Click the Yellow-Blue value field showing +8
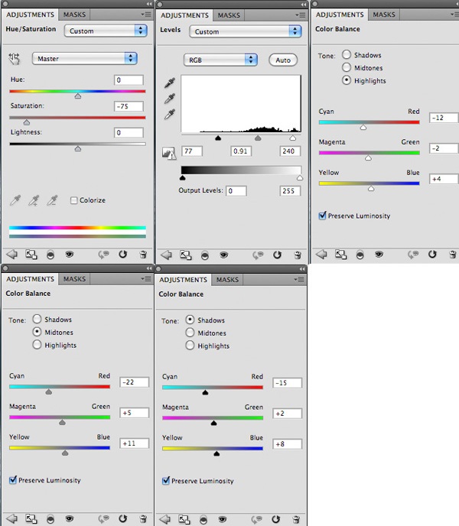Screen dimensions: 459x526 click(x=287, y=444)
